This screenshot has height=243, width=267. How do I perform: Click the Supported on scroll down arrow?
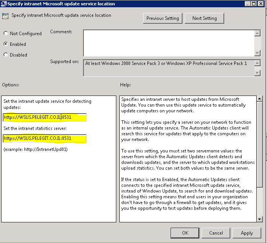point(257,73)
